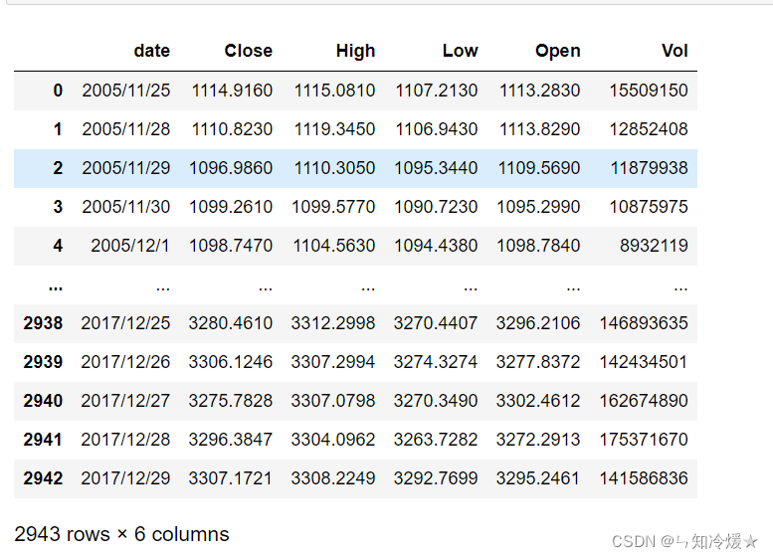Click the CSDN author watermark text
This screenshot has width=773, height=559.
pyautogui.click(x=684, y=541)
